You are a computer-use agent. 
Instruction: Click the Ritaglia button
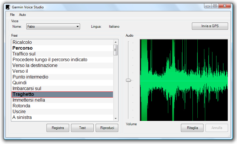192,128
